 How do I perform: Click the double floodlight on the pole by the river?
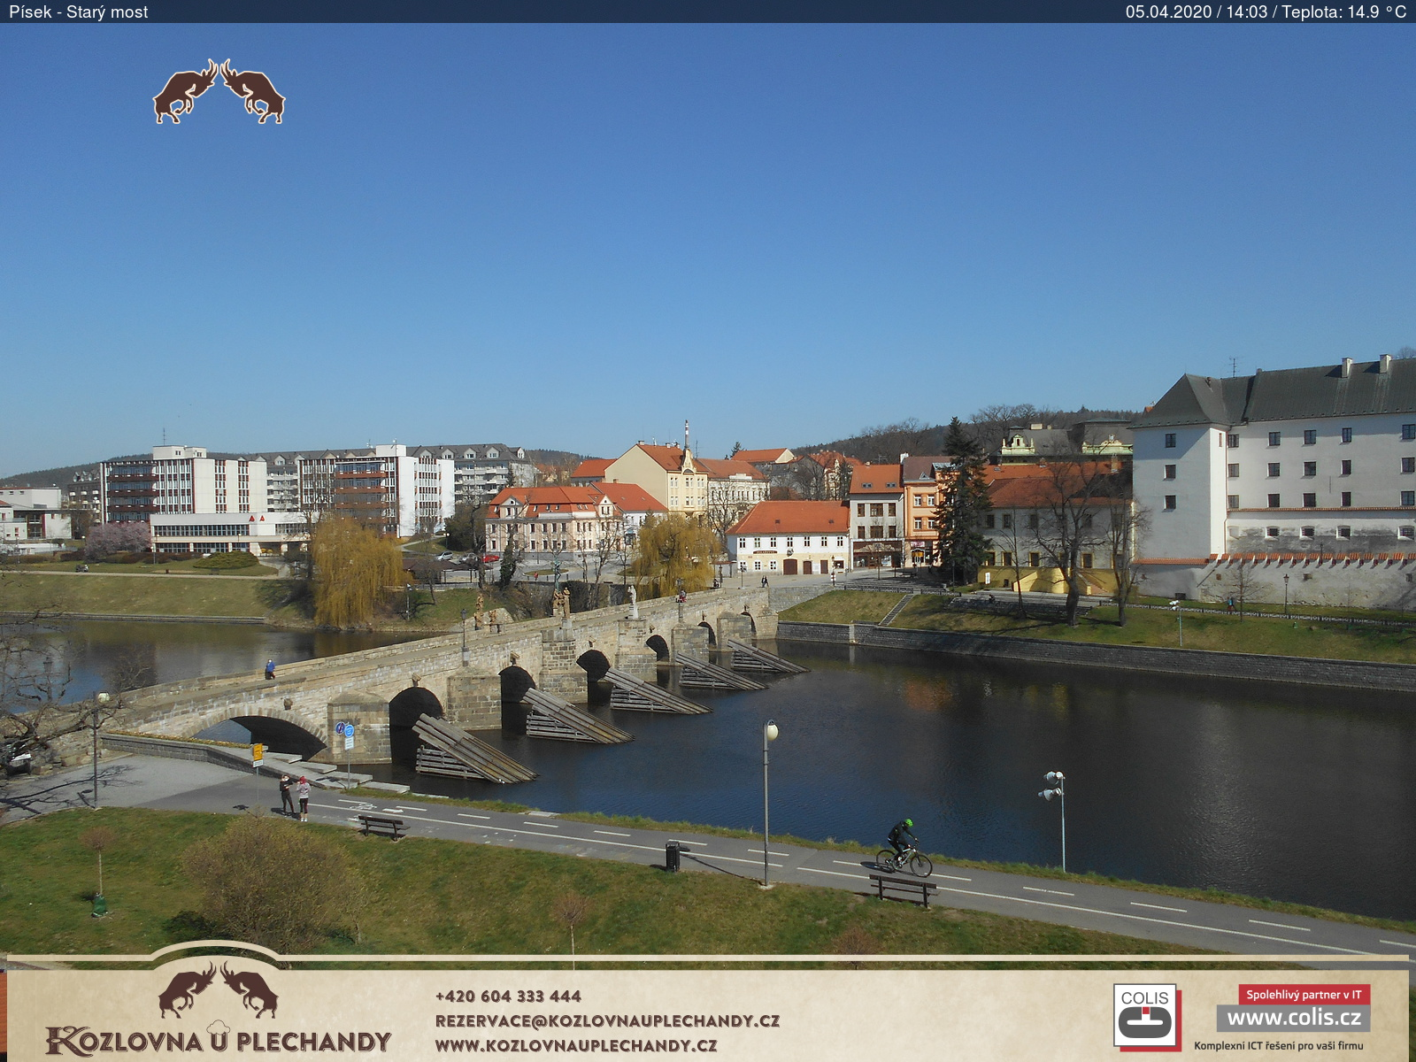[1051, 785]
